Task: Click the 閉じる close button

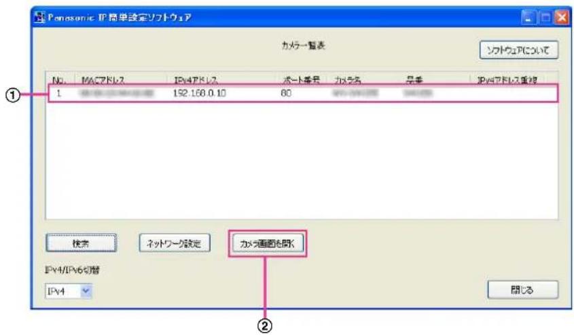Action: [523, 290]
